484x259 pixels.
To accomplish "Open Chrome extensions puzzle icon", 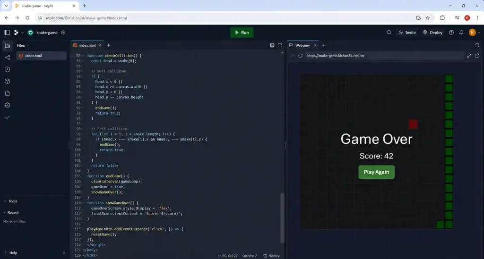I will click(x=442, y=18).
